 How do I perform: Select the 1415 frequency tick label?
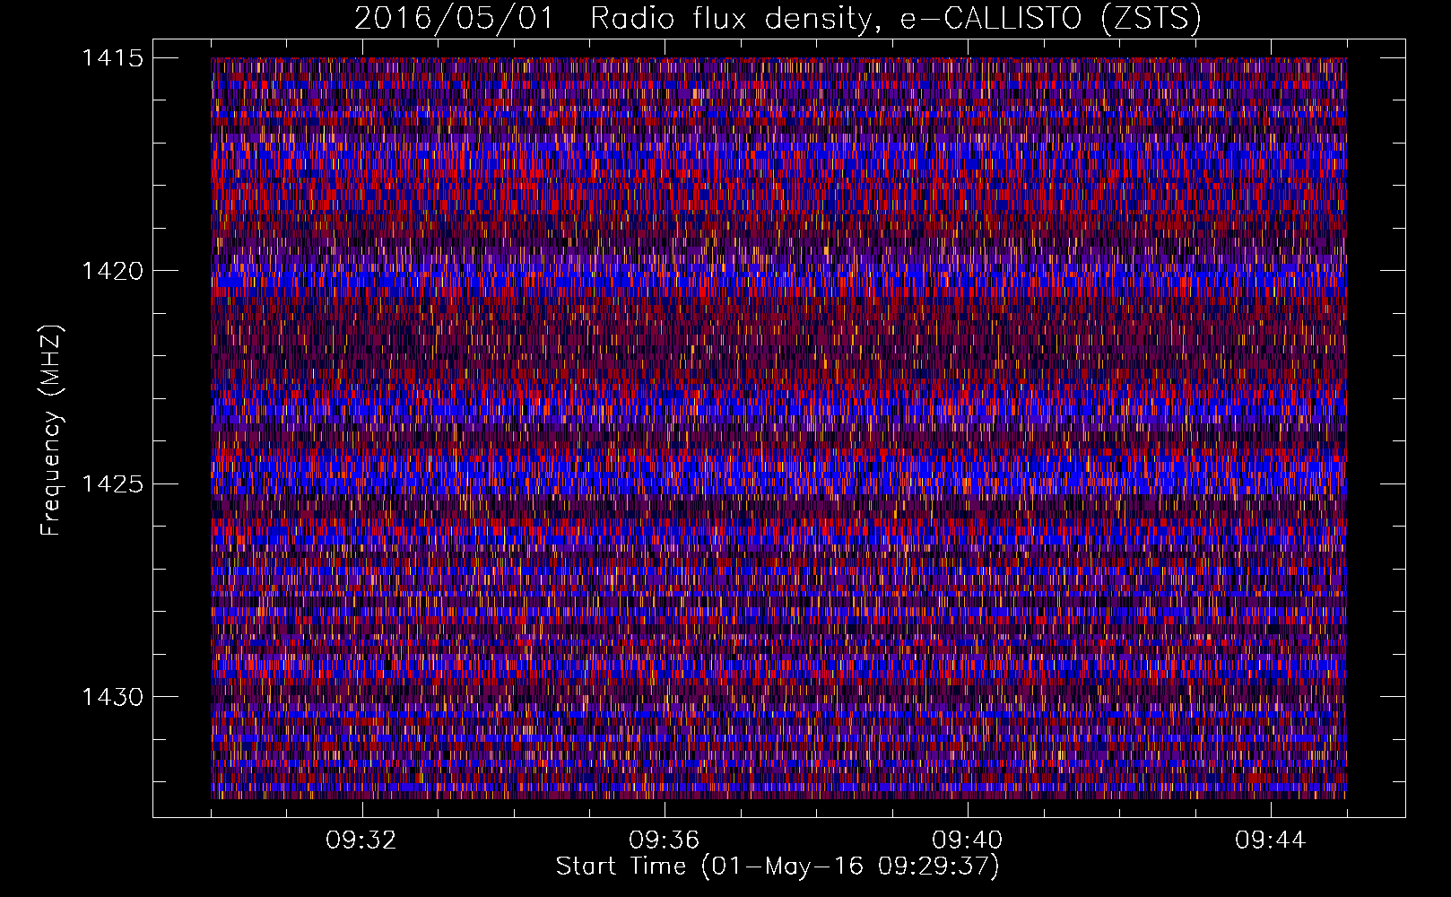112,58
